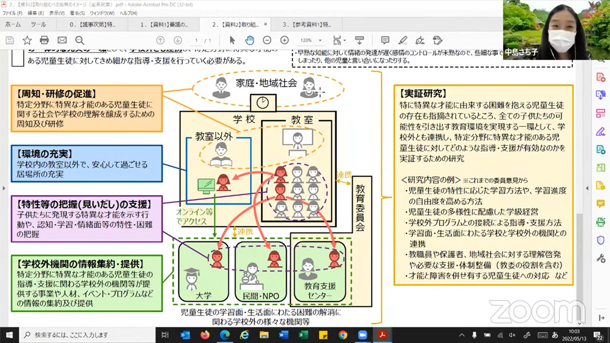Viewport: 610px width, 343px height.
Task: Open More Tools wrench icon
Action: pyautogui.click(x=600, y=258)
